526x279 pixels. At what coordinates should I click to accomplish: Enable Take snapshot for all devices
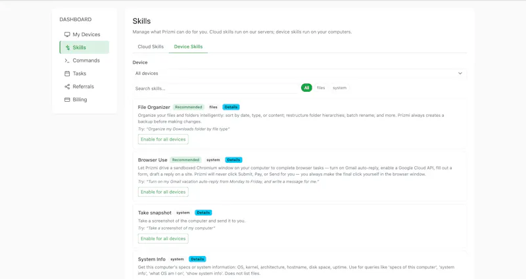tap(163, 238)
